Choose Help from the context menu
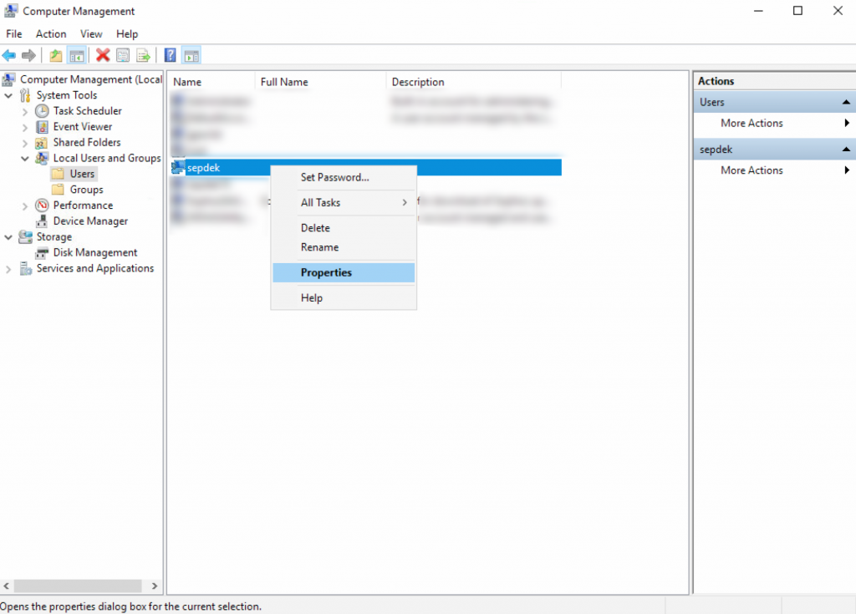Image resolution: width=856 pixels, height=614 pixels. pos(344,298)
